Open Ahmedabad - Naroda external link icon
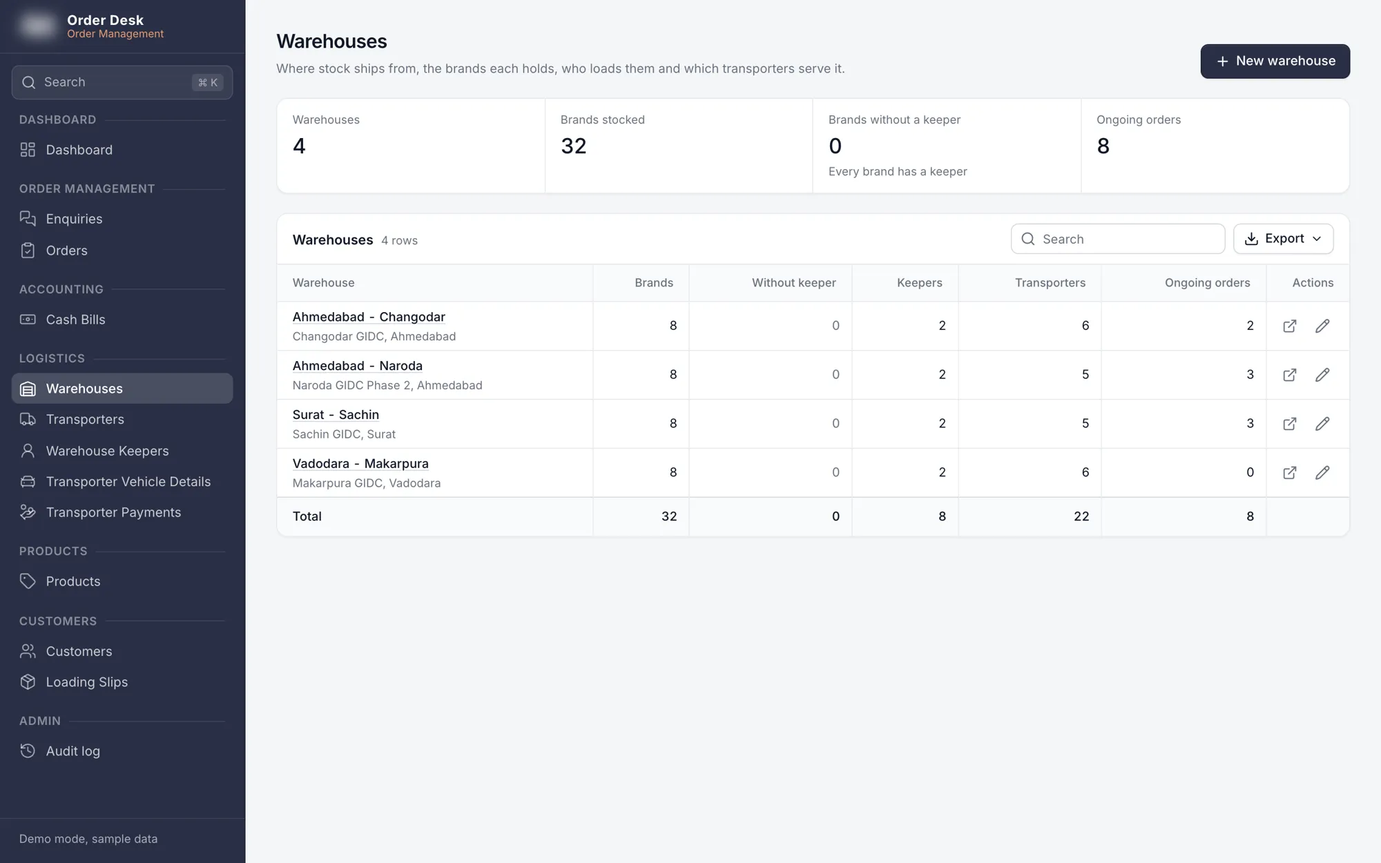Screen dimensions: 1381x863 click(1289, 375)
